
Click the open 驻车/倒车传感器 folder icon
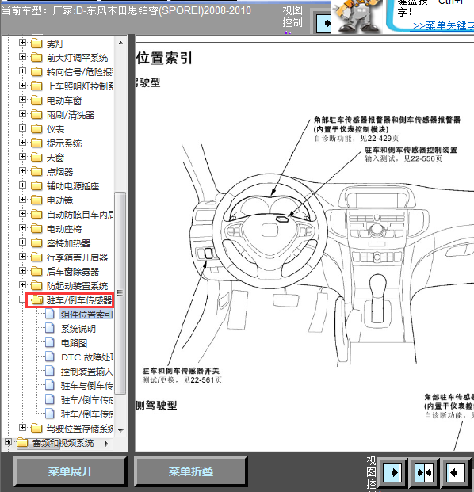pos(36,300)
